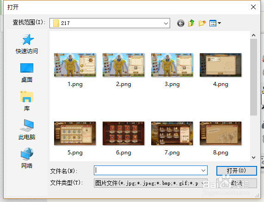Select the 2.png thumbnail
Image resolution: width=264 pixels, height=202 pixels.
point(123,65)
